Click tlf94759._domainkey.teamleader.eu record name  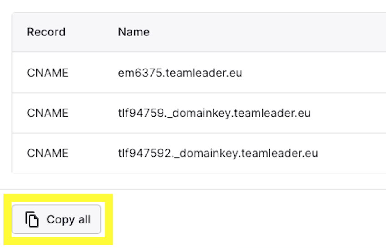click(x=214, y=113)
